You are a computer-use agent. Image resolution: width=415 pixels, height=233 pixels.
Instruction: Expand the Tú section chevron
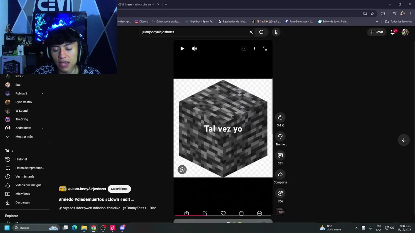[x=13, y=151]
